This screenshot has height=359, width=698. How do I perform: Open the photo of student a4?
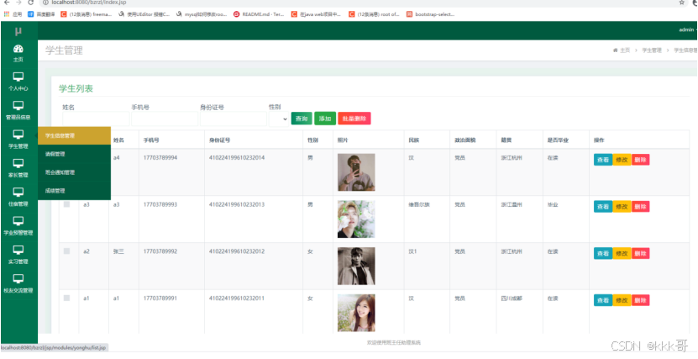click(356, 172)
